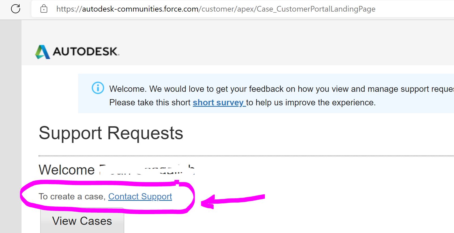
Task: Click the magenta arrow annotation
Action: tap(233, 200)
